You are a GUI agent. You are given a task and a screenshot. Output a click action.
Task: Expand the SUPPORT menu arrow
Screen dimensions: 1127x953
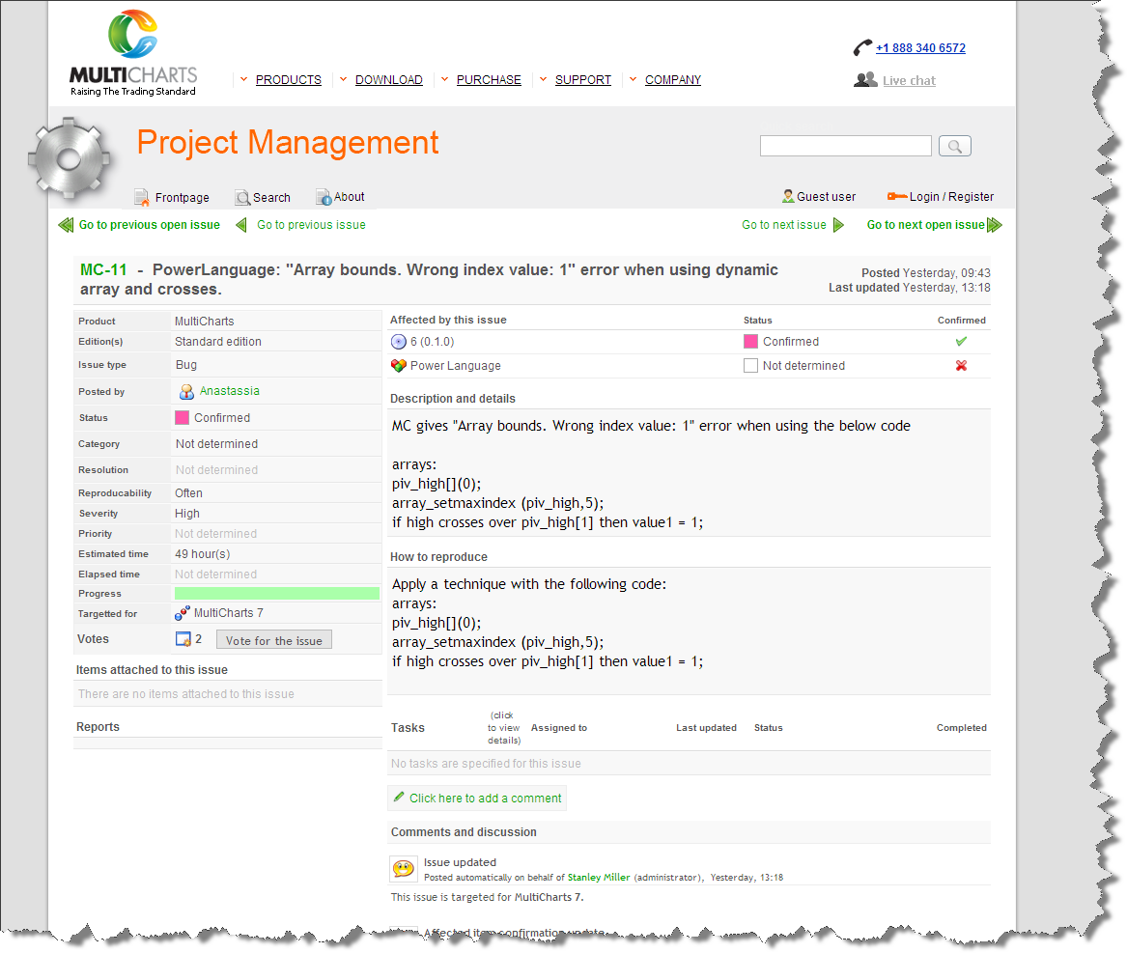click(x=544, y=79)
